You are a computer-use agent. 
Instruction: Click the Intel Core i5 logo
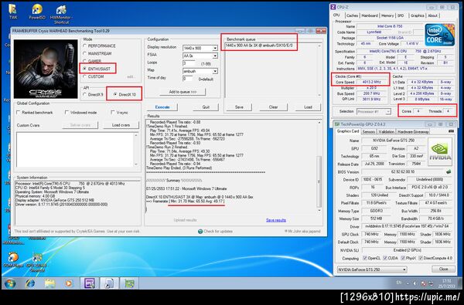pos(439,35)
